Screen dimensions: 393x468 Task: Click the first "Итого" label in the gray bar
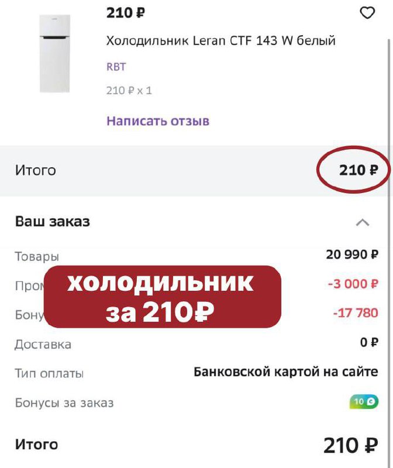tap(35, 170)
